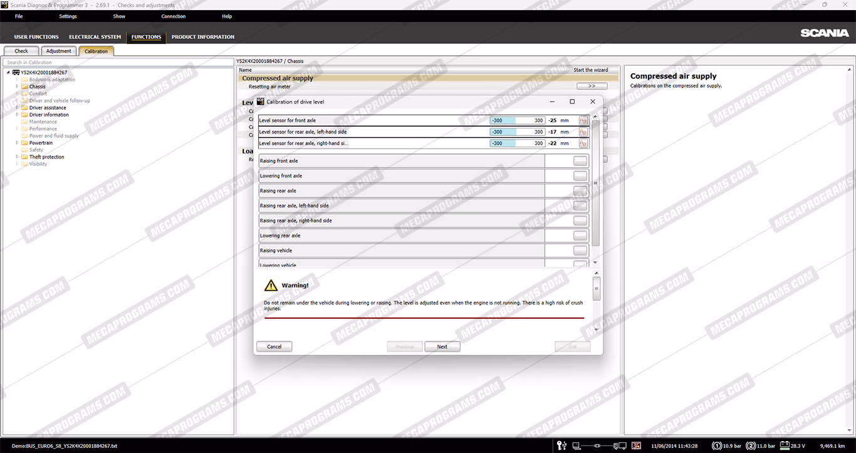Click circuit 1 air pressure icon
This screenshot has width=856, height=453.
click(x=716, y=445)
